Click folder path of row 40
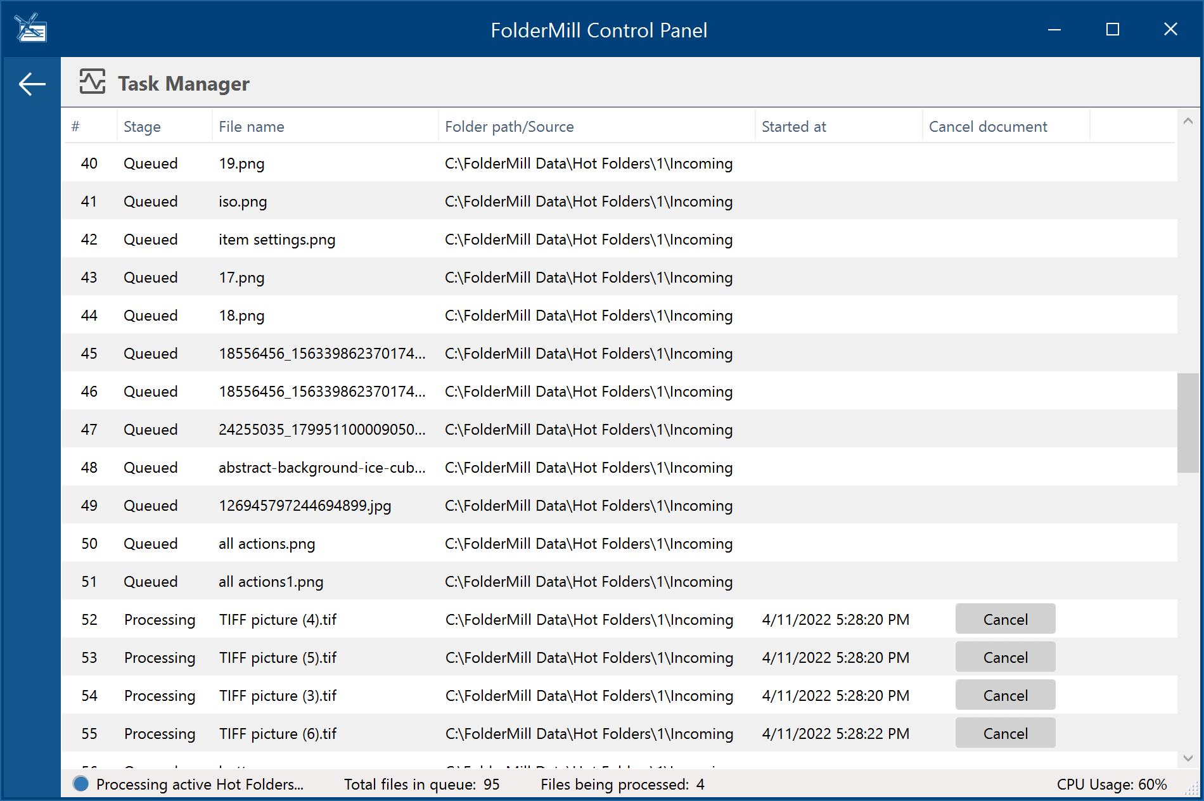Image resolution: width=1204 pixels, height=801 pixels. click(x=589, y=163)
